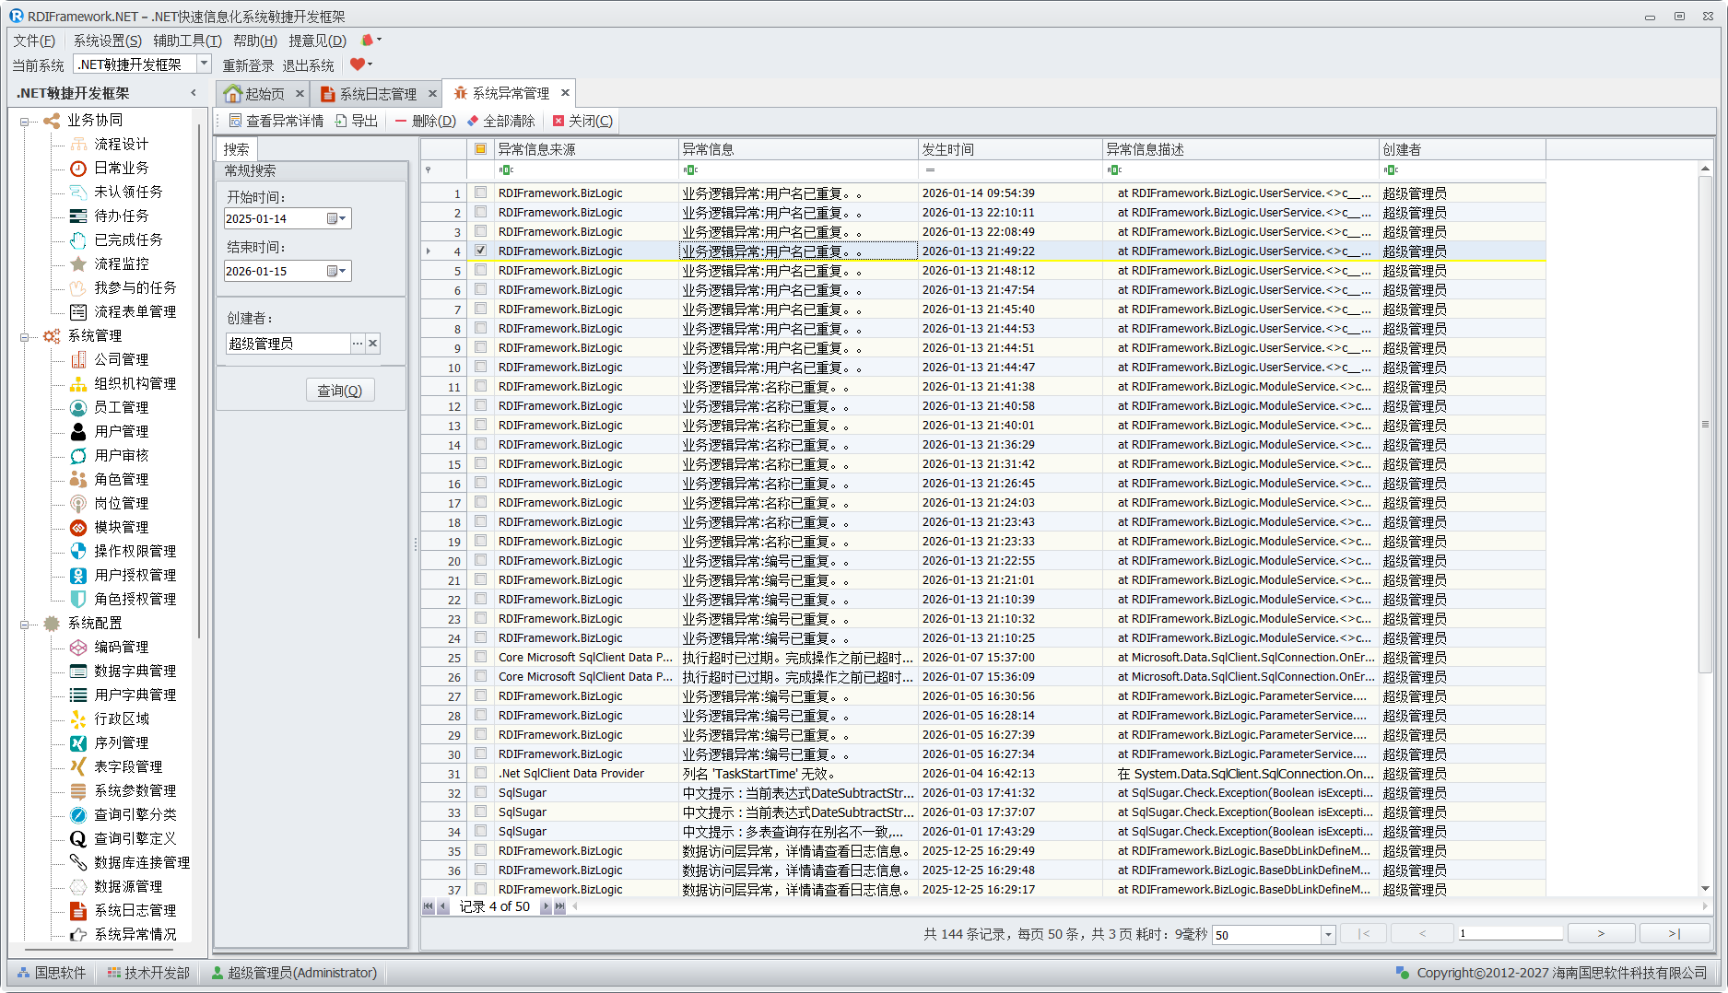The image size is (1728, 993).
Task: Click the 查询(Q) button
Action: click(x=339, y=391)
